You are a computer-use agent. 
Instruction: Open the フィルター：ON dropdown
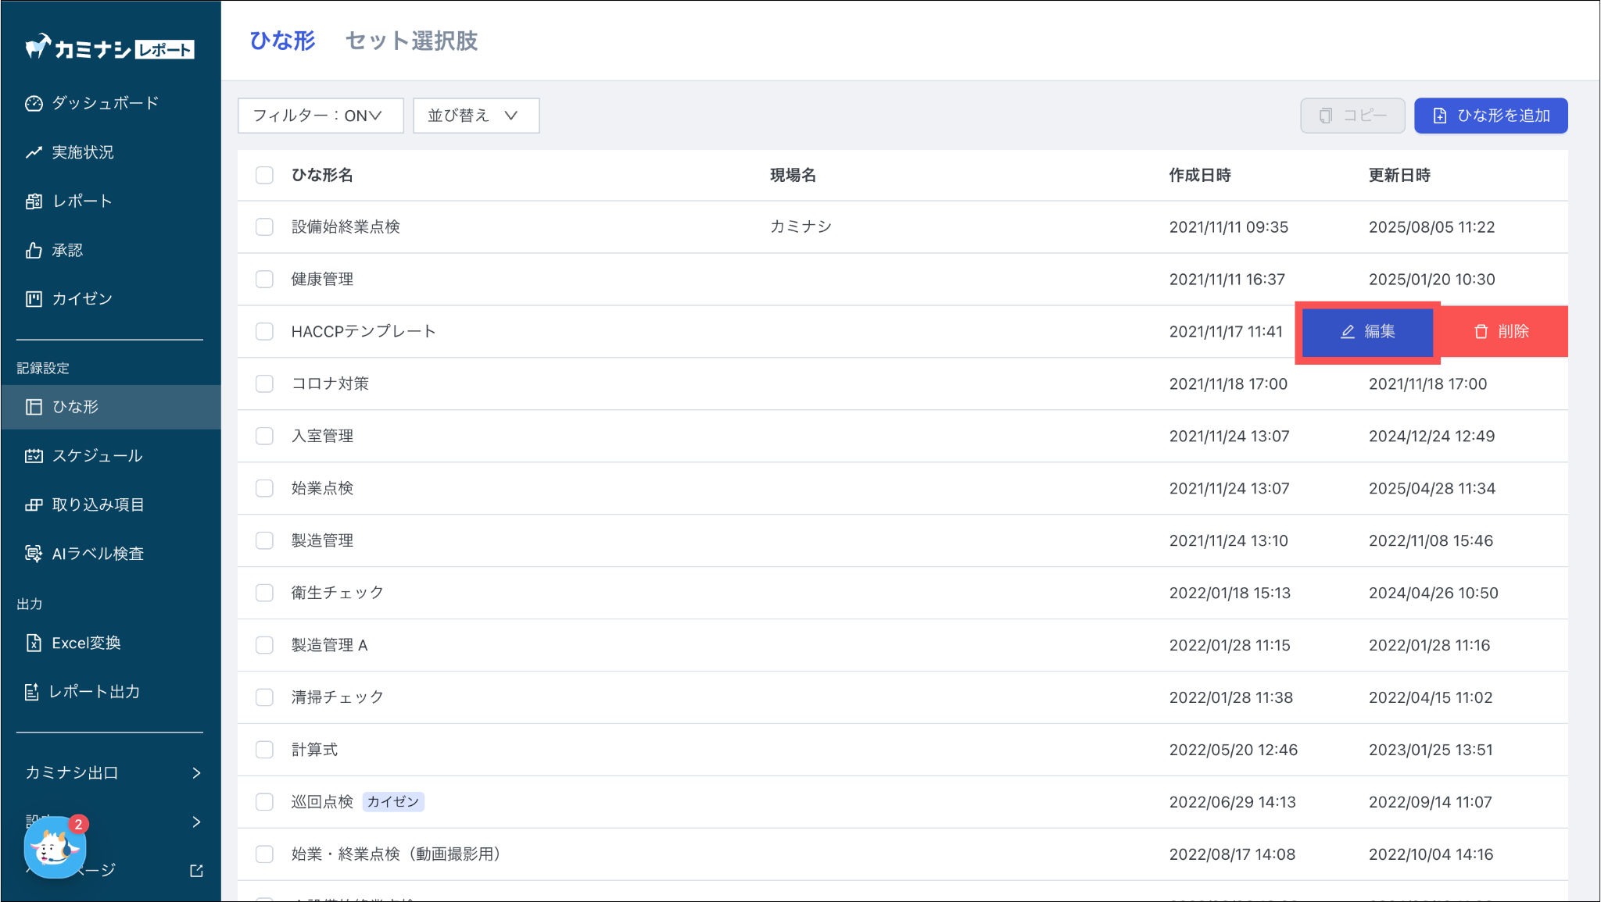click(320, 116)
